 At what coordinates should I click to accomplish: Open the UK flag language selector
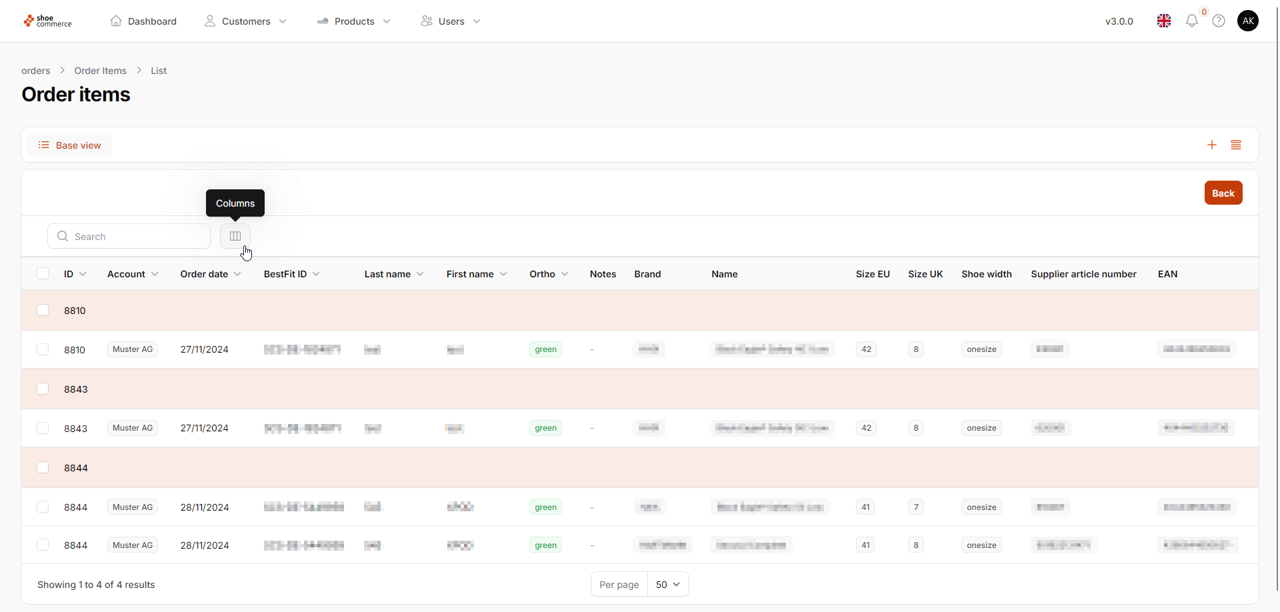coord(1164,21)
